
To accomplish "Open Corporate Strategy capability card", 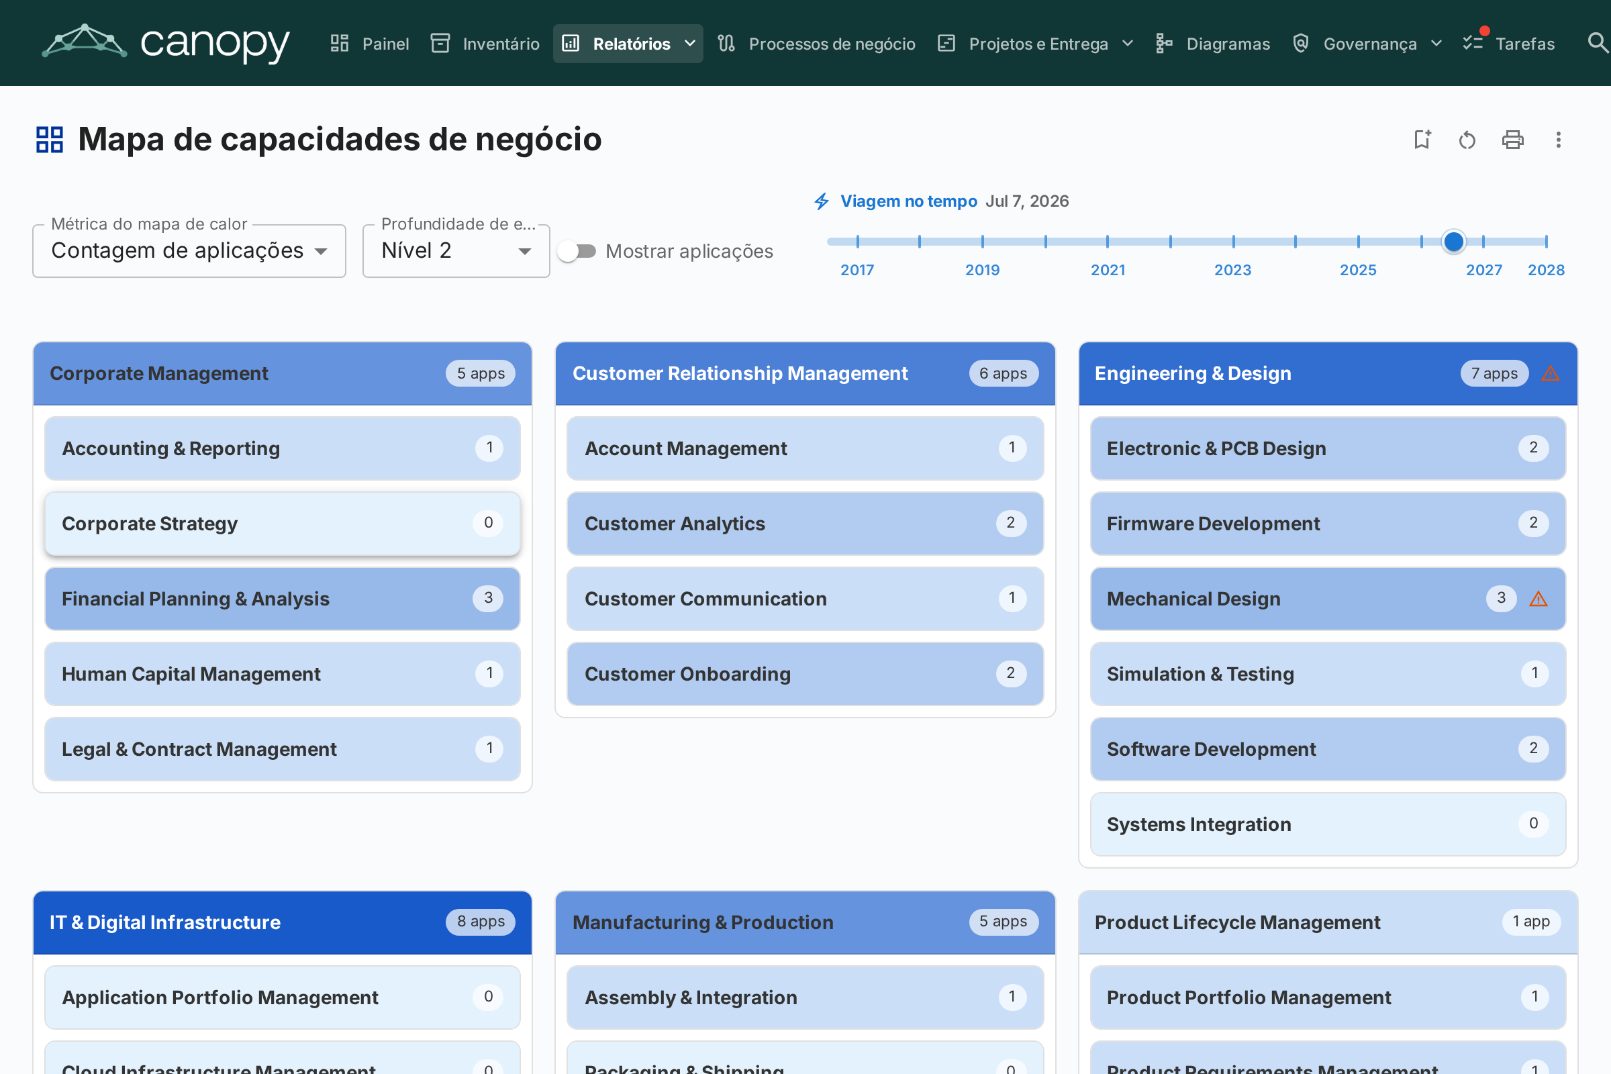I will coord(282,524).
